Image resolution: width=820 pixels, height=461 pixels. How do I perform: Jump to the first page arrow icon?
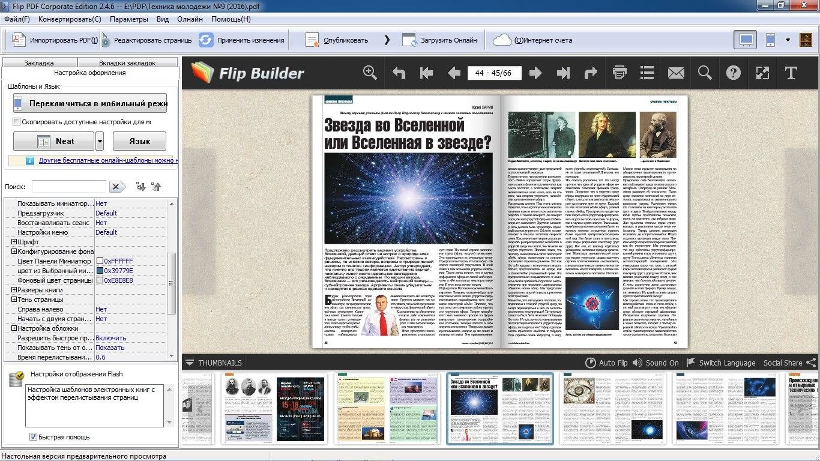point(426,73)
